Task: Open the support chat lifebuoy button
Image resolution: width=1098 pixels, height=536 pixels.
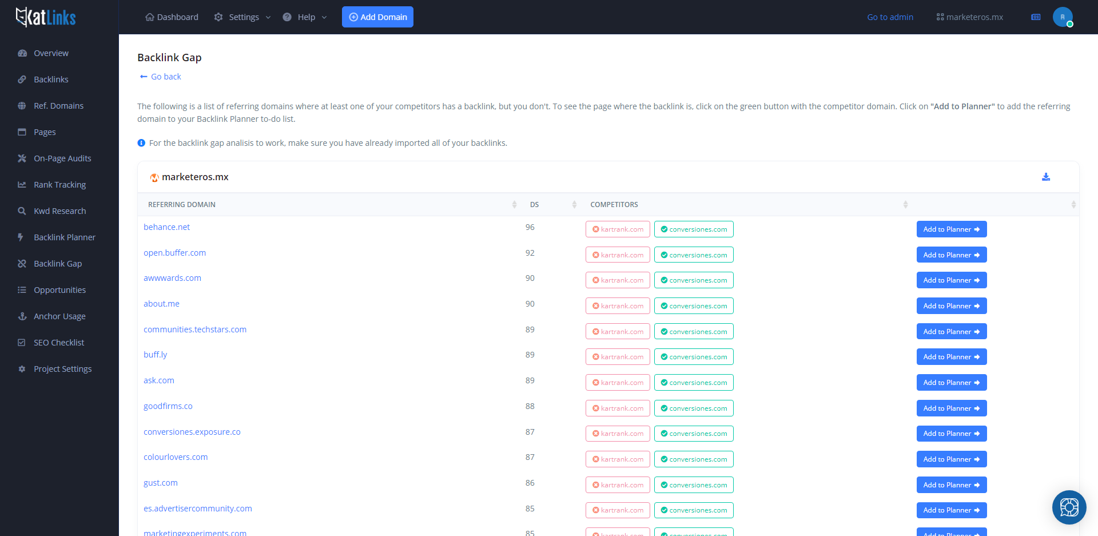Action: pyautogui.click(x=1069, y=507)
